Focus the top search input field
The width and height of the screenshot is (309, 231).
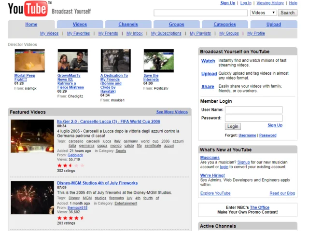coord(201,13)
